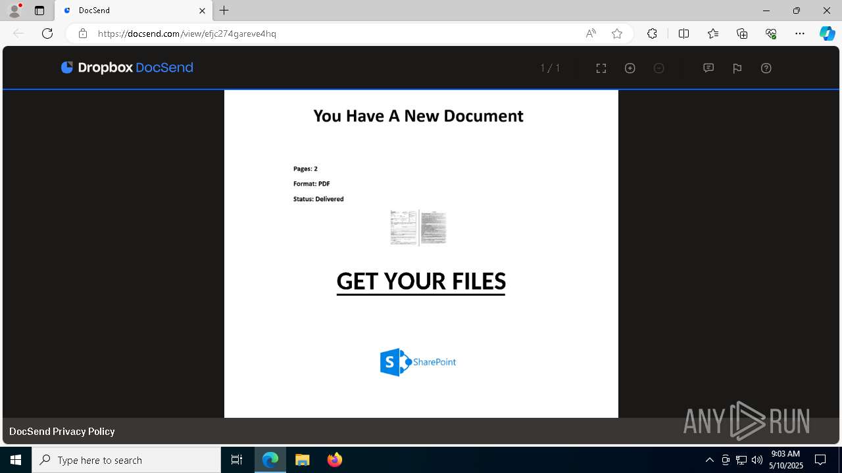The height and width of the screenshot is (473, 842).
Task: Open the volume speaker tray icon
Action: pos(757,460)
